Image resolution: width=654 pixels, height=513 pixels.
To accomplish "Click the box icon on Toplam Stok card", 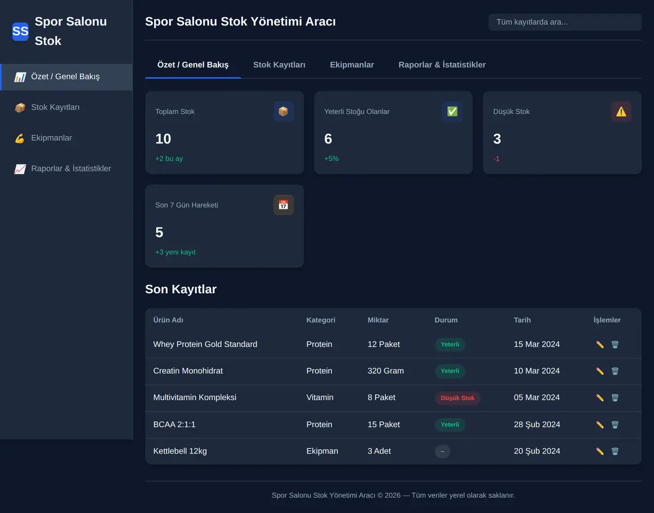I will pos(283,111).
